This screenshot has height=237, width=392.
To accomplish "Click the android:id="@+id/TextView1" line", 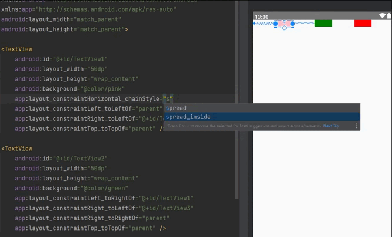I will 61,59.
